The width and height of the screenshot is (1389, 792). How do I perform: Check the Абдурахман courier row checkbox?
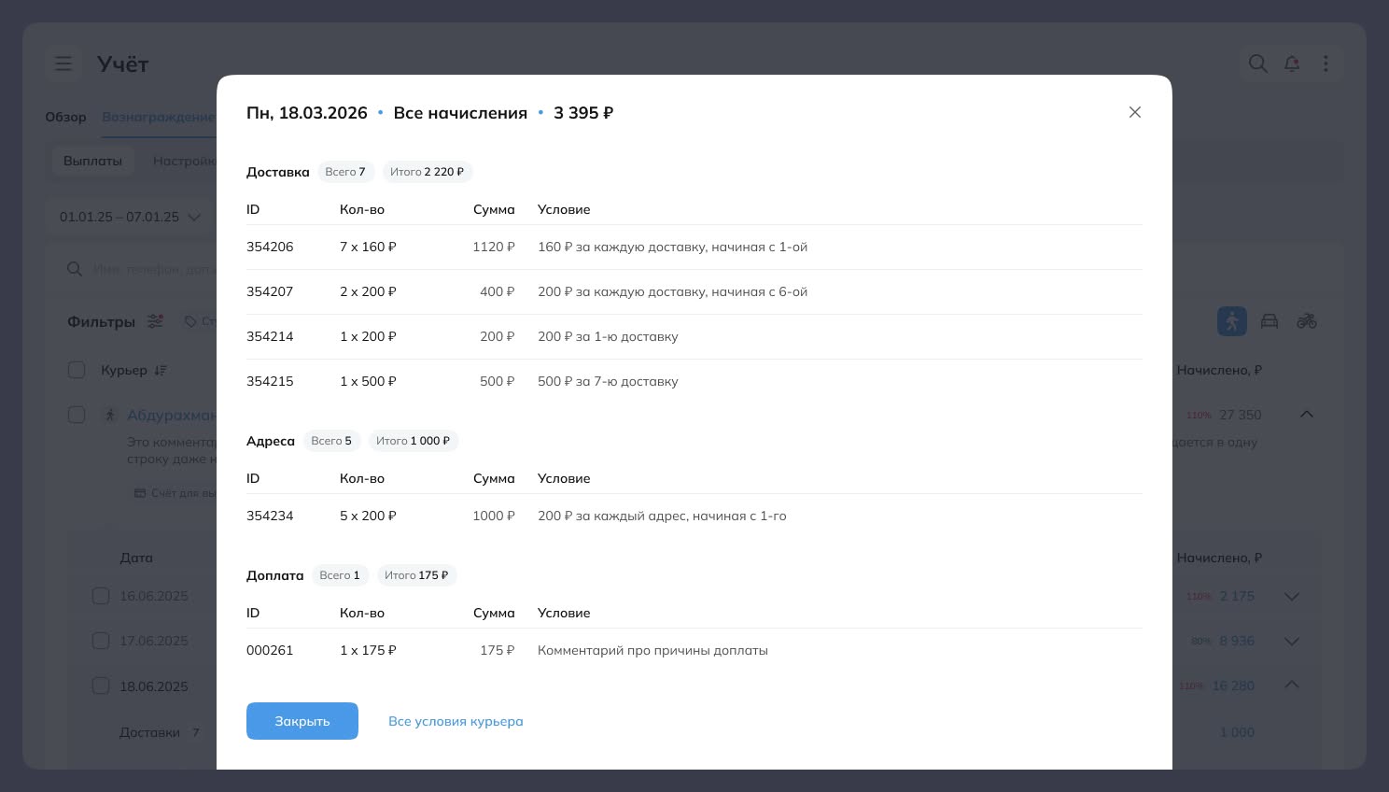77,415
